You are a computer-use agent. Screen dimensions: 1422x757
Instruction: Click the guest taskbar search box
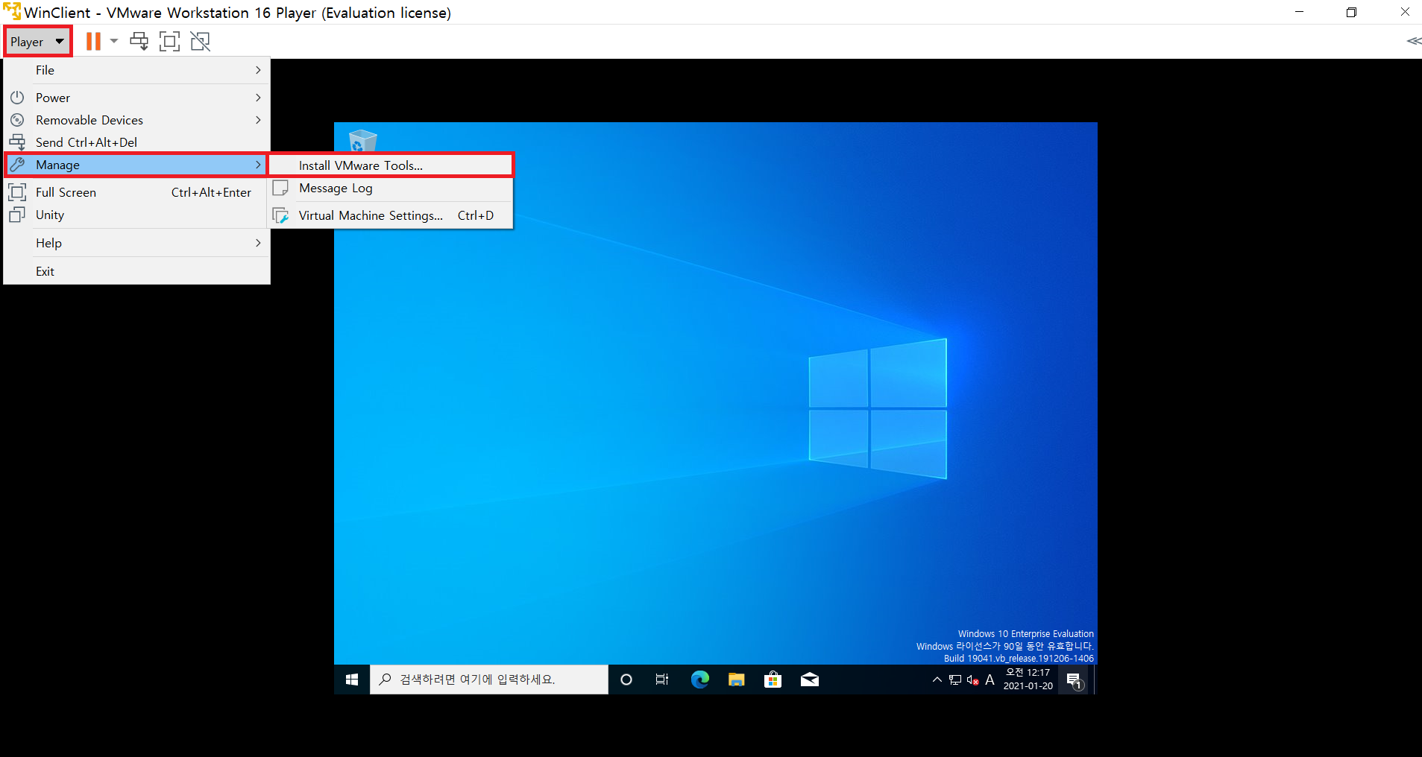[489, 680]
